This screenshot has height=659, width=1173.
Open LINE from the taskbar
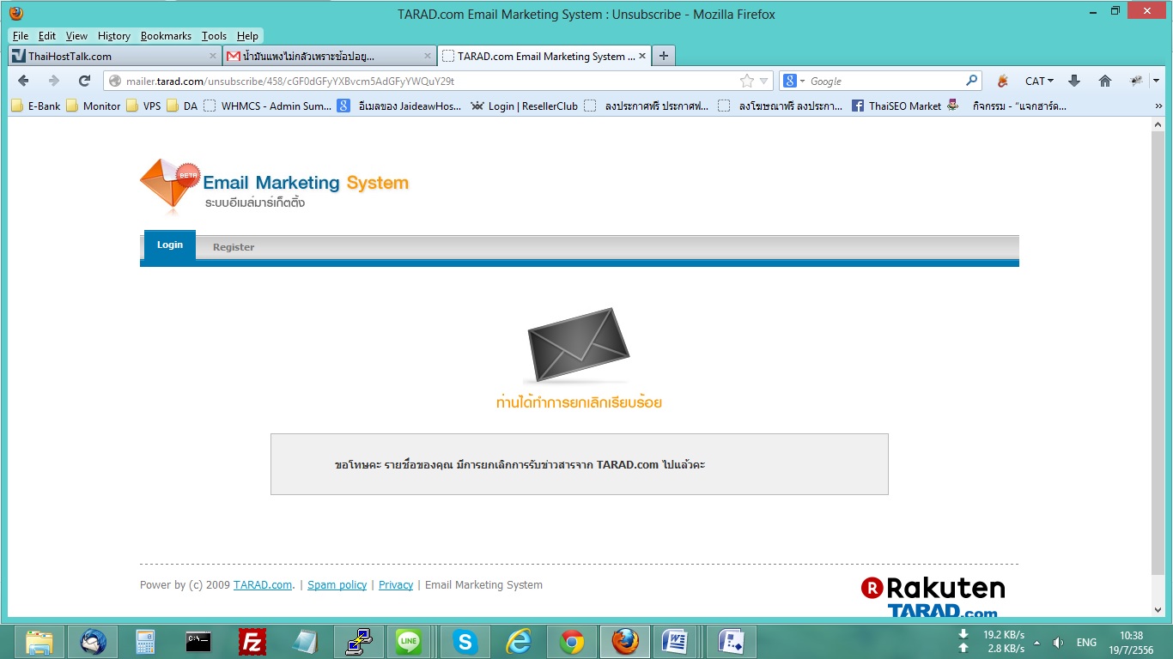pyautogui.click(x=409, y=641)
